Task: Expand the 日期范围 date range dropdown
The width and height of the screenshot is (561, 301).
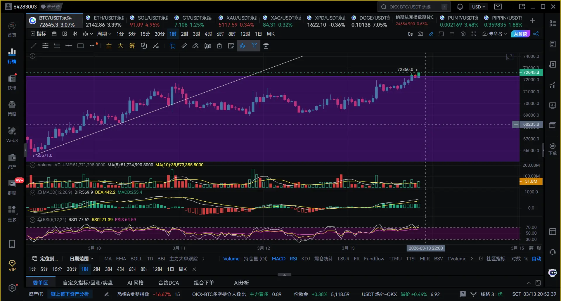Action: 82,259
